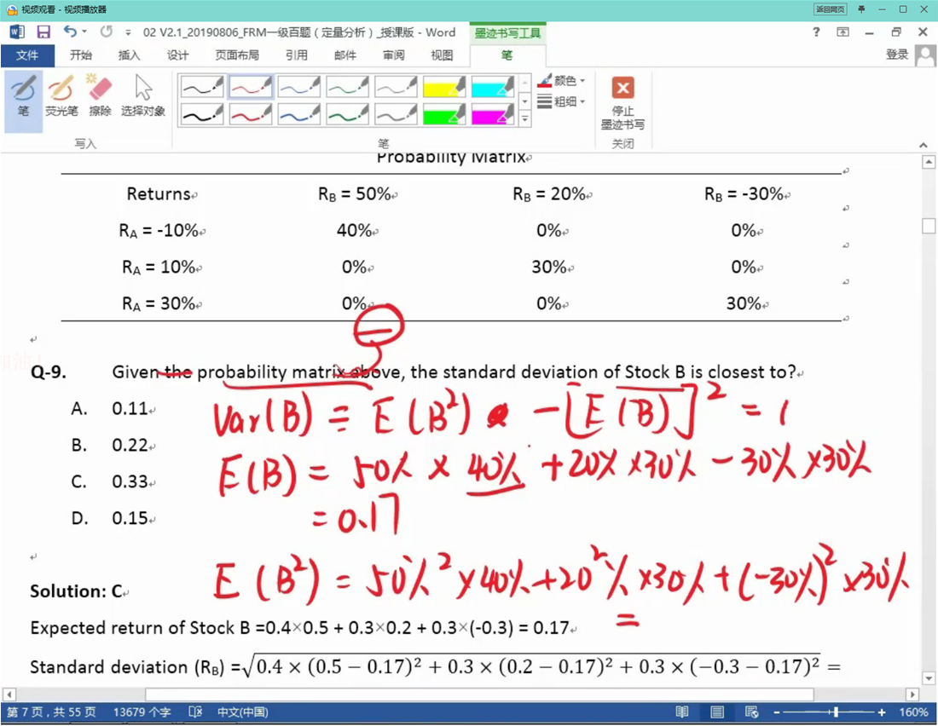Click the 160% zoom level button
Image resolution: width=938 pixels, height=726 pixels.
(913, 712)
